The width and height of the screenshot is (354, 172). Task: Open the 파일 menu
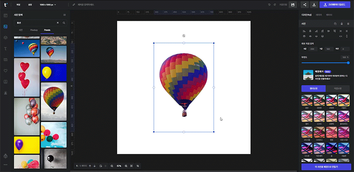tap(18, 5)
